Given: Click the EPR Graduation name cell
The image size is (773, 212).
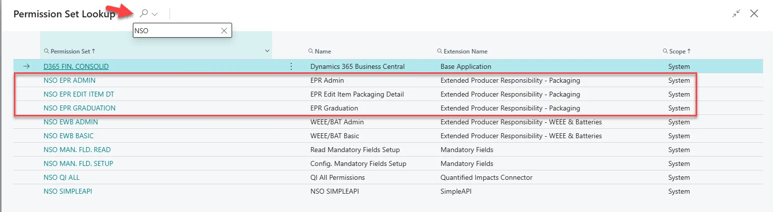Looking at the screenshot, I should point(334,108).
